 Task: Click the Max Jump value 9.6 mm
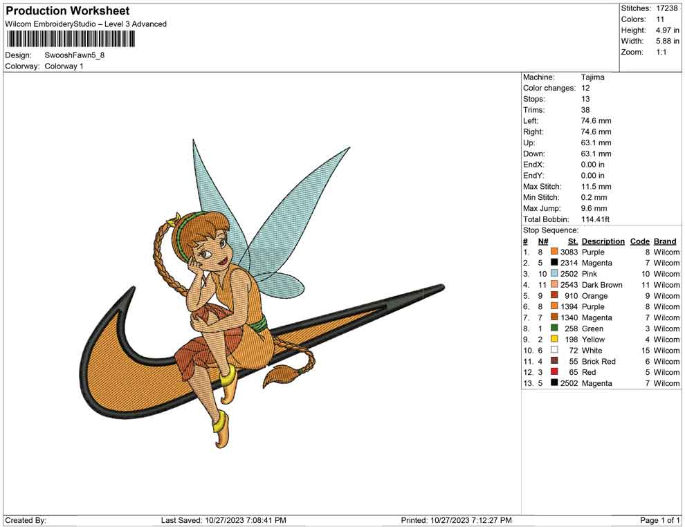(x=594, y=208)
